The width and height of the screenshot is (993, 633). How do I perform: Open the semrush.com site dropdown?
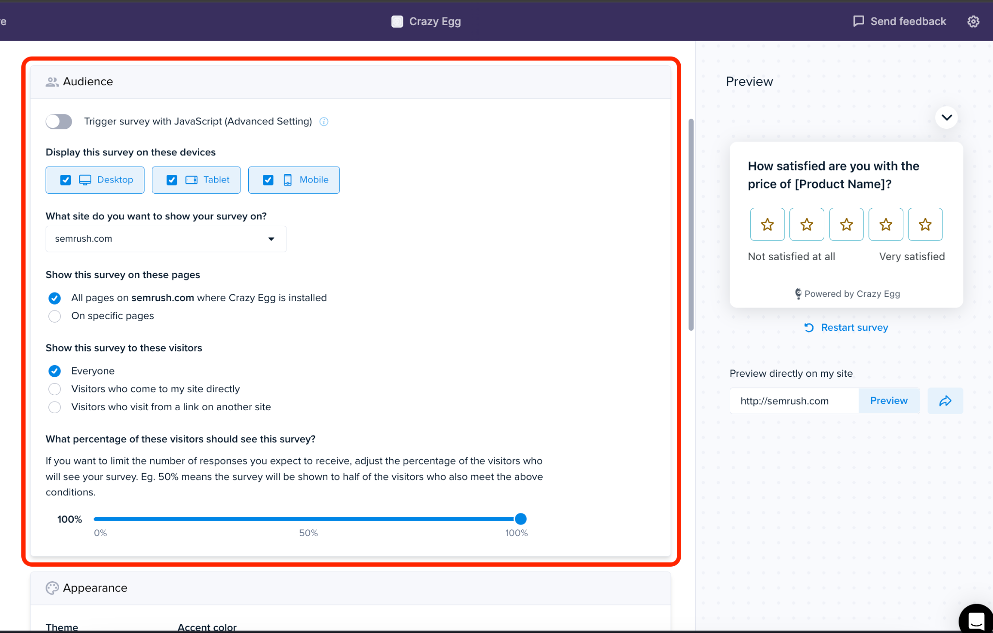click(166, 239)
